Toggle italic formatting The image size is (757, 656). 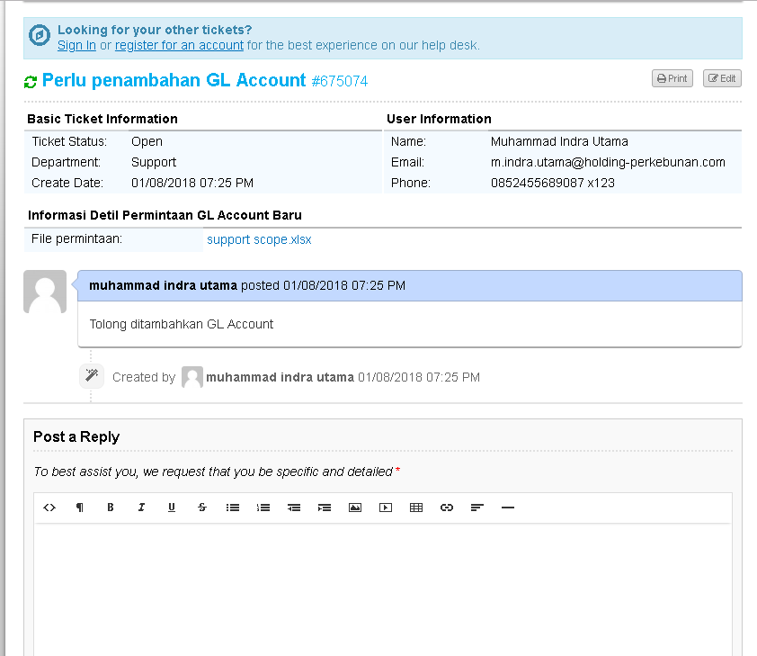pyautogui.click(x=141, y=508)
